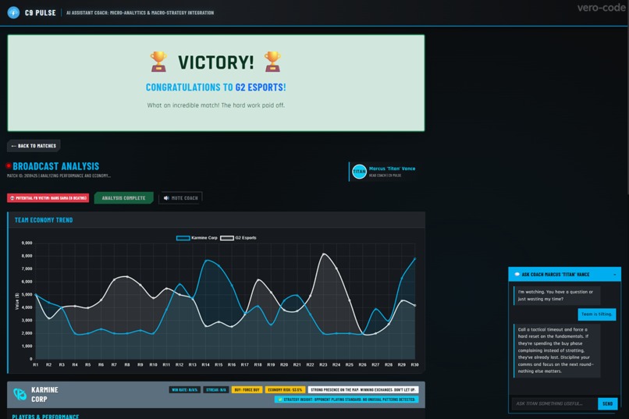This screenshot has width=629, height=419.
Task: Click the Team Economy Trend panel title
Action: coord(44,220)
